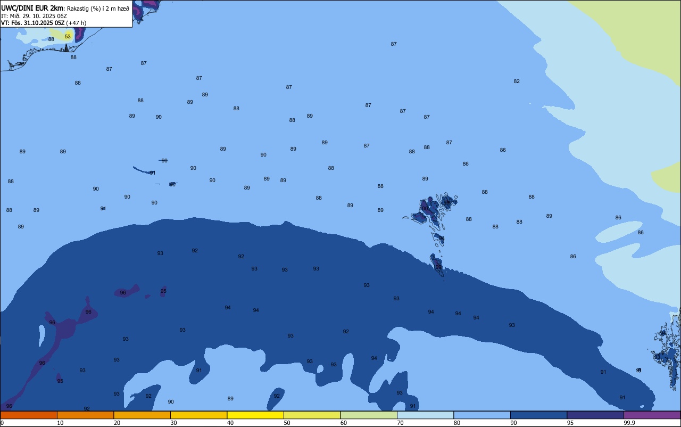Click the humidity value '82' on the map
Viewport: 681px width, 427px height.
(x=517, y=81)
